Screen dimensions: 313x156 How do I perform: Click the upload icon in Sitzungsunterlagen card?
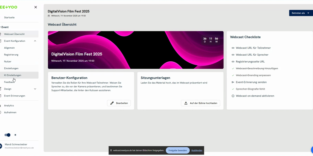186,103
